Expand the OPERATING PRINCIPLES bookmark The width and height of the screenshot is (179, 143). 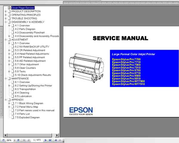[6, 15]
